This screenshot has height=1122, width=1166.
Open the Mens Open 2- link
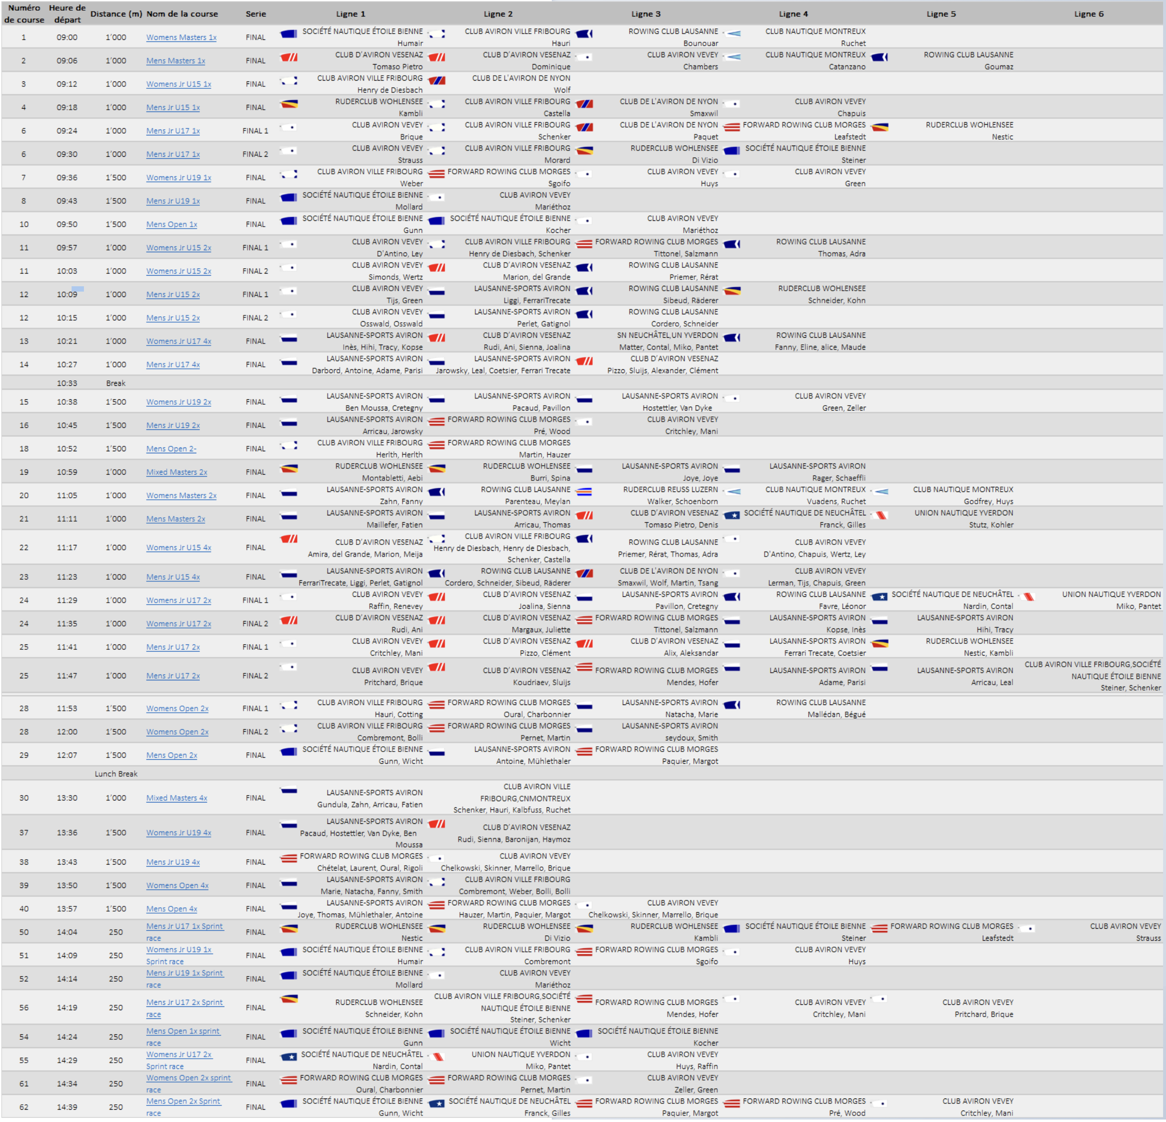(x=171, y=449)
